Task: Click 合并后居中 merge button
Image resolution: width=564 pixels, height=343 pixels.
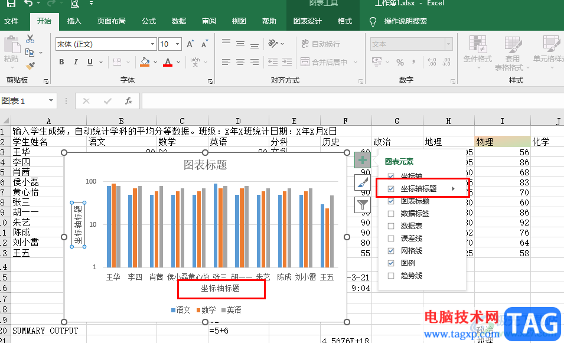Action: click(324, 62)
